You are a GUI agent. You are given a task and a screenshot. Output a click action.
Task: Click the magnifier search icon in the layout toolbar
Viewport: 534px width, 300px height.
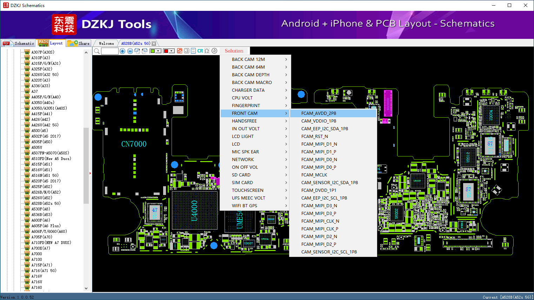pyautogui.click(x=97, y=51)
